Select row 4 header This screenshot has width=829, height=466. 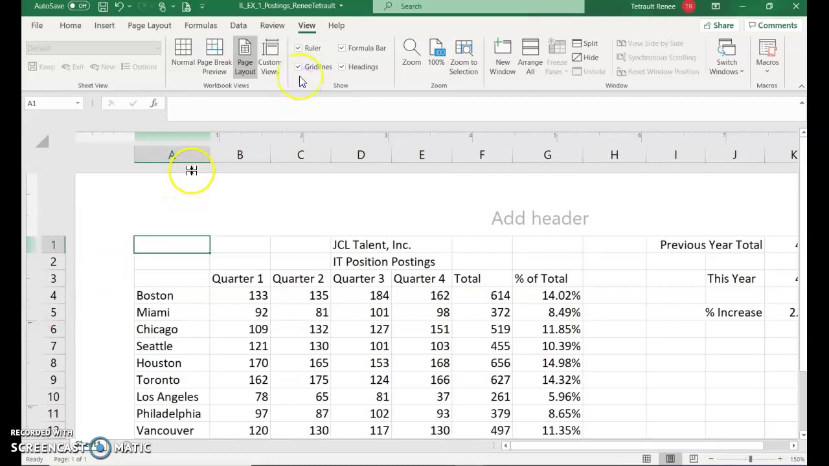pyautogui.click(x=53, y=295)
